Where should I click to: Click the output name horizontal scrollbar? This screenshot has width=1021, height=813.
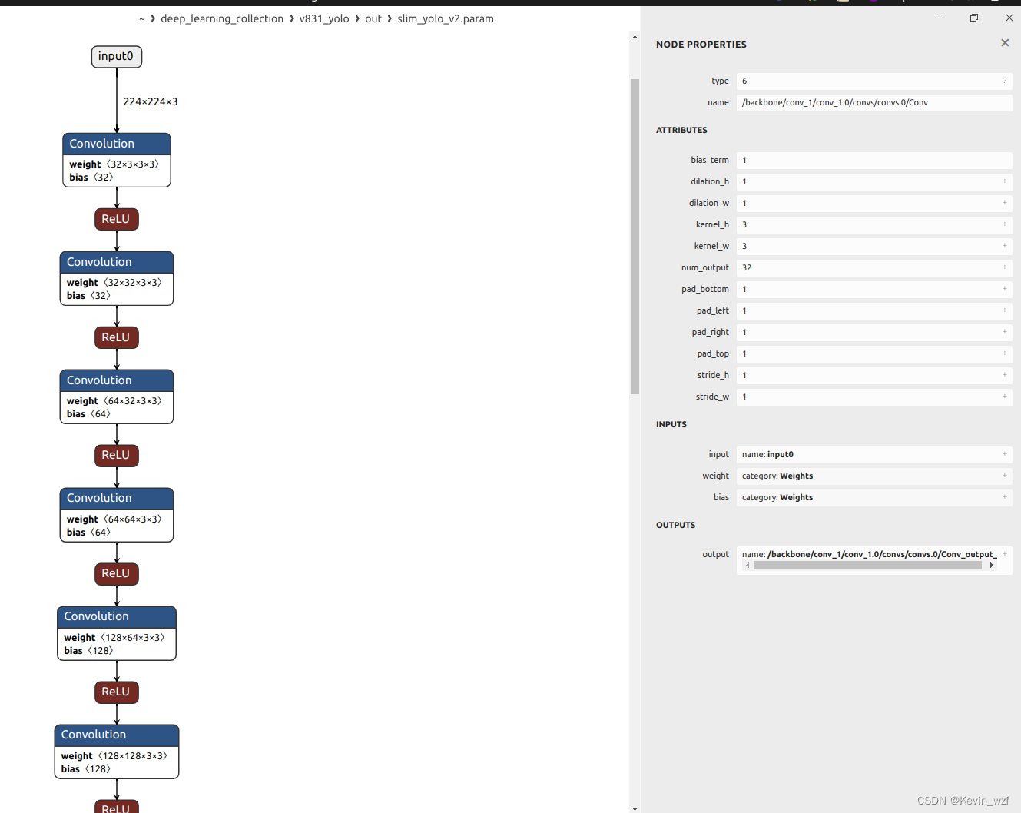(x=867, y=566)
